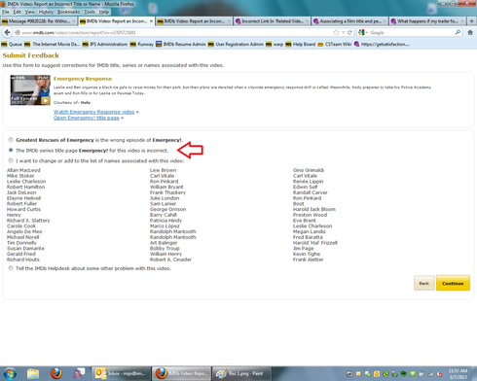Expand the URL history dropdown arrow
The height and width of the screenshot is (381, 477).
343,32
